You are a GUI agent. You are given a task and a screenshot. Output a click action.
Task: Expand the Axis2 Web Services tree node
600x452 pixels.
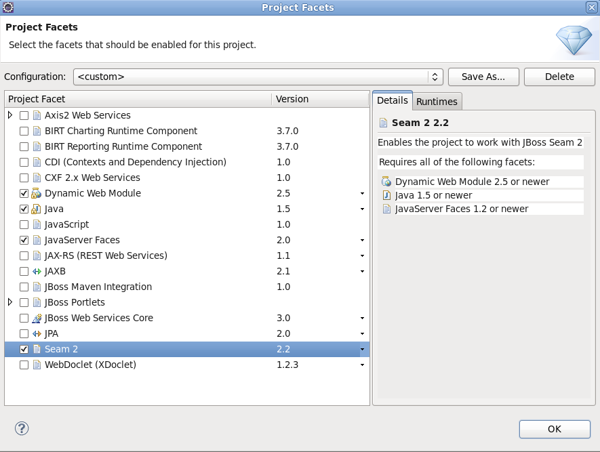10,116
